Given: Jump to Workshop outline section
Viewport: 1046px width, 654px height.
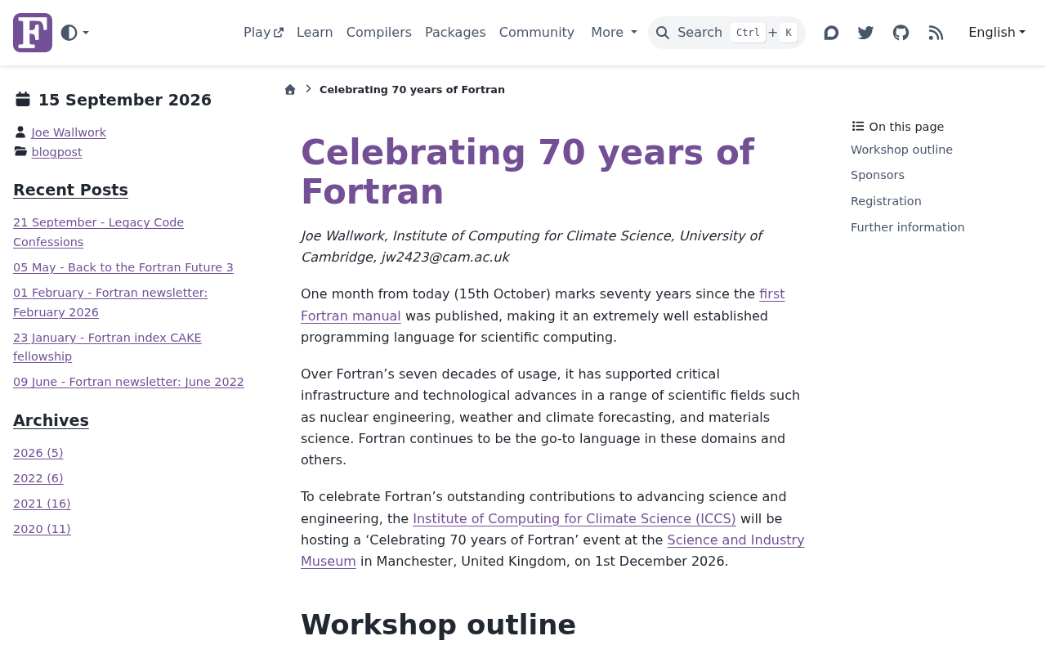Looking at the screenshot, I should pyautogui.click(x=901, y=150).
